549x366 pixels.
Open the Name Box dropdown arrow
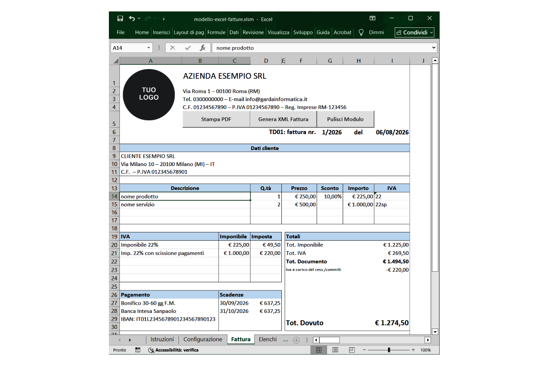click(149, 48)
